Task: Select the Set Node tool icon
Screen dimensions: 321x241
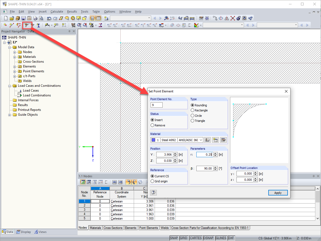Action: pyautogui.click(x=5, y=25)
